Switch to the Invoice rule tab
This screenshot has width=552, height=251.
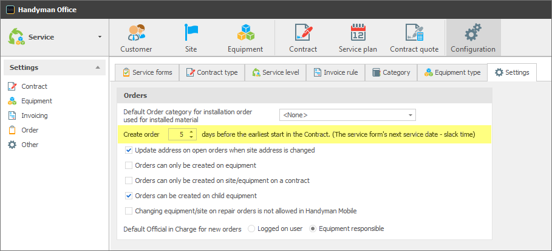335,72
